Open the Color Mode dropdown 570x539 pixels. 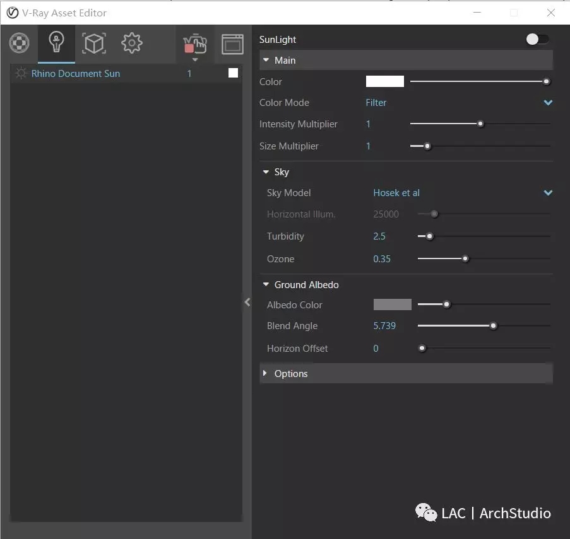[x=459, y=103]
